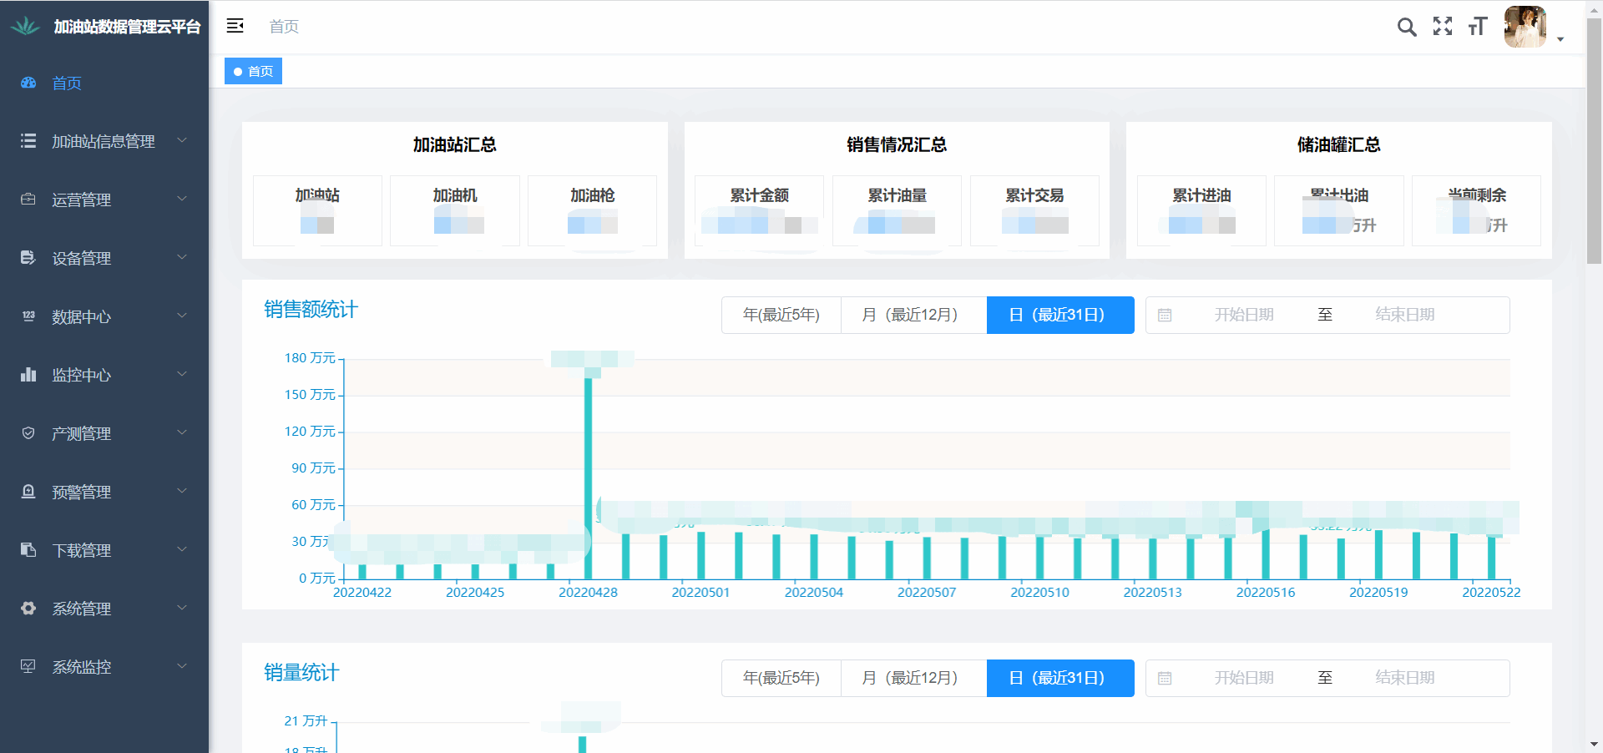
Task: Click 开始日期 field in sales amount chart
Action: pyautogui.click(x=1243, y=315)
